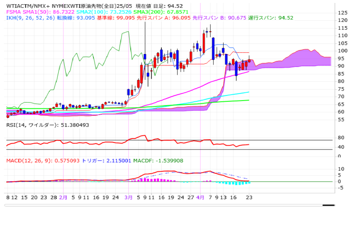Click the 3月 marker on the date axis
Viewport: 353px width, 230px height.
(129, 198)
